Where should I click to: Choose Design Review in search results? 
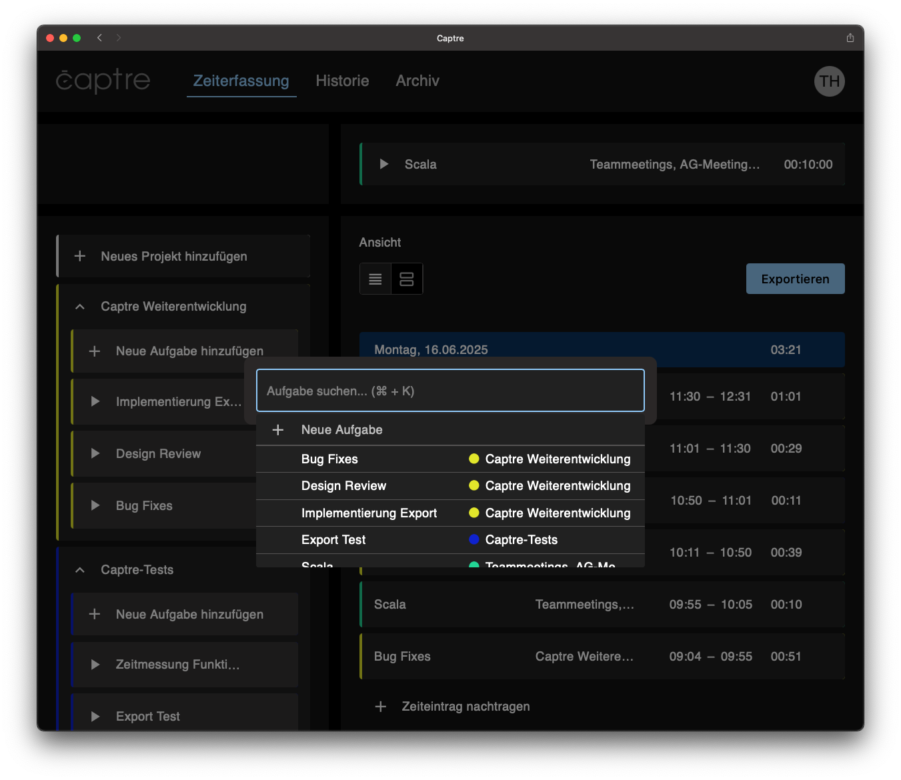click(450, 486)
